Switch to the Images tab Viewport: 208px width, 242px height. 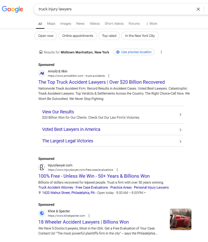click(x=66, y=23)
